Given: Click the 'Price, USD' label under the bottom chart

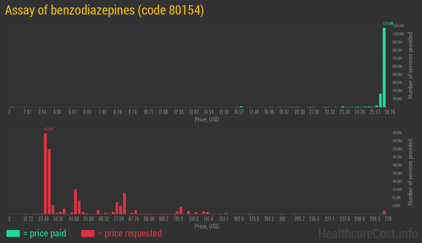Looking at the screenshot, I should [207, 226].
